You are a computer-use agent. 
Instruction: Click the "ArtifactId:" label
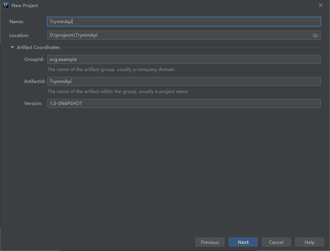[34, 81]
